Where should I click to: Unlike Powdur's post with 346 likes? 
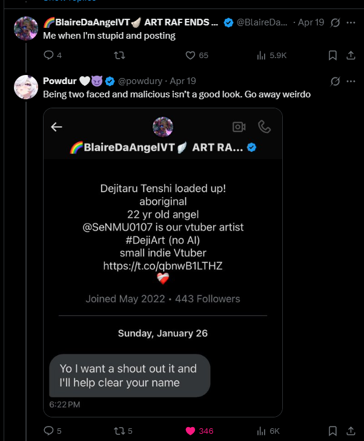click(190, 431)
